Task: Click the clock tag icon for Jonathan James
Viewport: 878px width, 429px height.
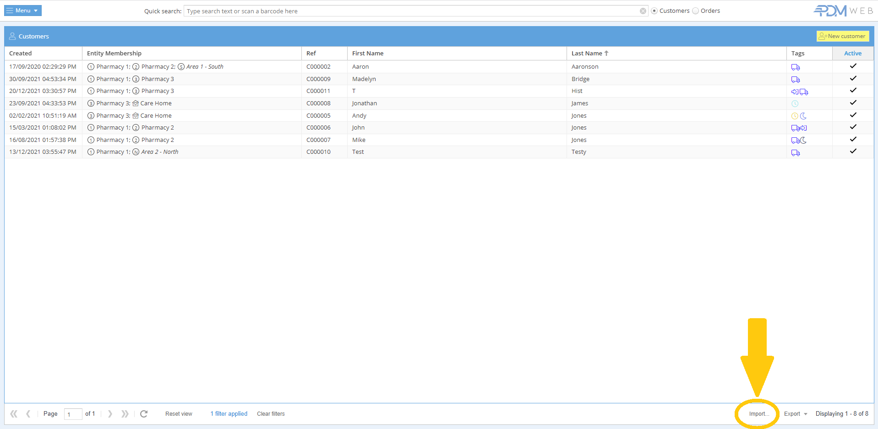Action: [795, 104]
